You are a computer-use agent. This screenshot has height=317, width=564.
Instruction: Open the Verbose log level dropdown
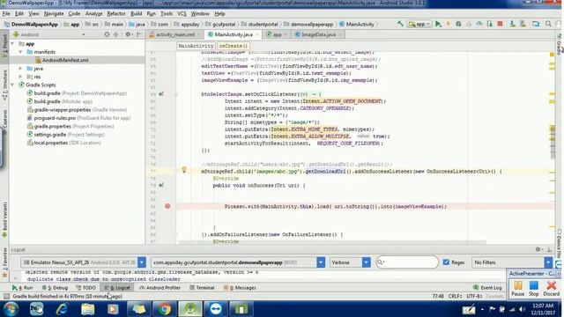pyautogui.click(x=350, y=262)
